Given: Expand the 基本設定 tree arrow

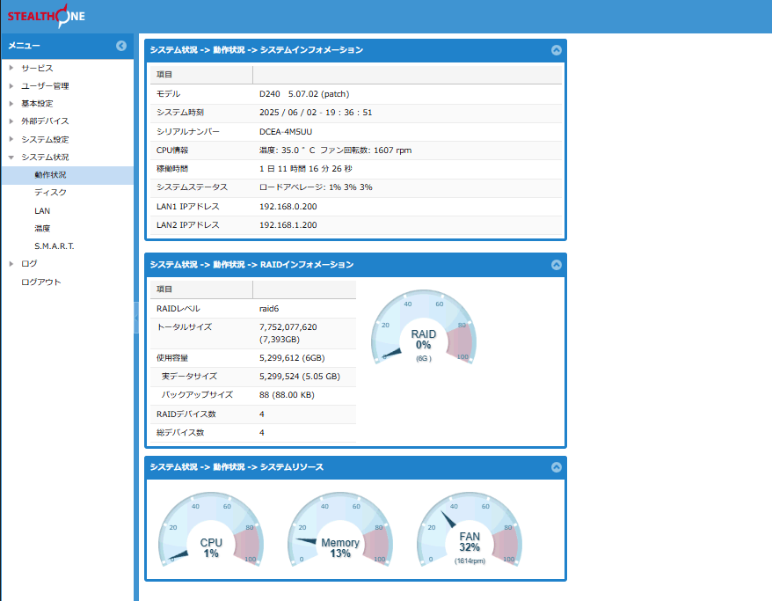Looking at the screenshot, I should [11, 104].
